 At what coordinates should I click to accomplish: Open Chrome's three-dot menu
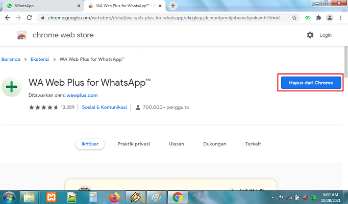[x=341, y=18]
